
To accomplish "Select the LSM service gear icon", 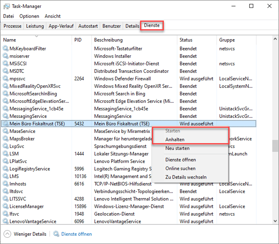I will pos(5,154).
